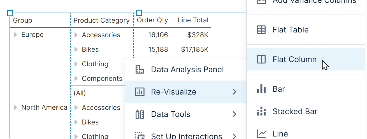Click the Data Tools ruler icon
The image size is (367, 139).
(x=140, y=114)
